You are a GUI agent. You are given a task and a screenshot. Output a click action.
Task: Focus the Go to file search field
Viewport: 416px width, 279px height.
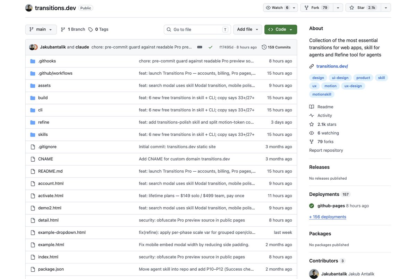[x=197, y=29]
